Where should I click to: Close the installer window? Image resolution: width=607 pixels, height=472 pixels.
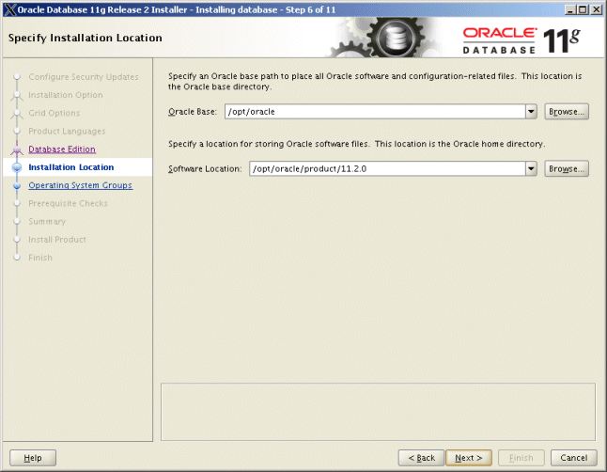[596, 9]
